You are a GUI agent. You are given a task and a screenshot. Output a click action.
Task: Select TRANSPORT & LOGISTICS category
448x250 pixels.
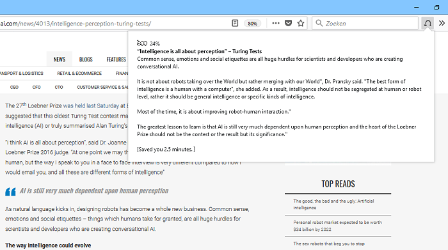click(21, 74)
